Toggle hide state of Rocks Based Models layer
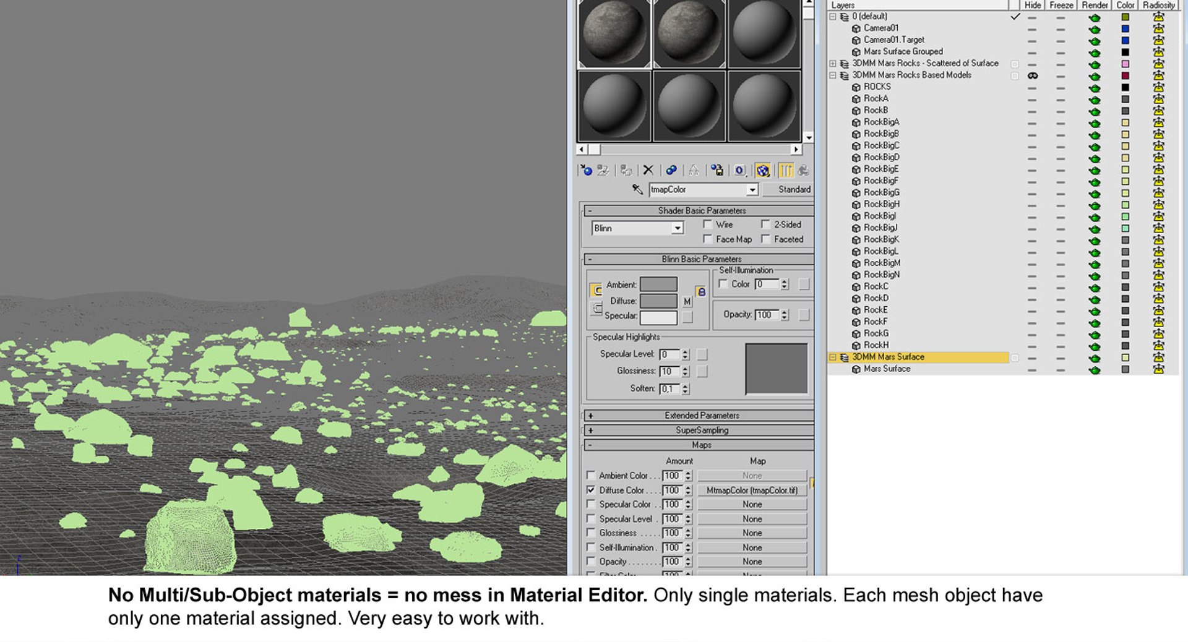The height and width of the screenshot is (642, 1188). [1032, 75]
